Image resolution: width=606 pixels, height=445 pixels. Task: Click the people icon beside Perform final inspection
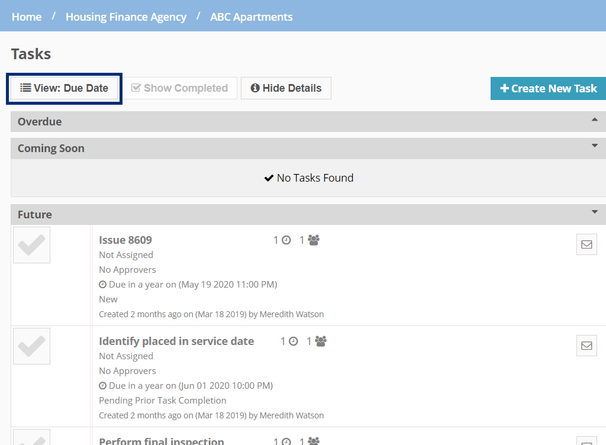(314, 441)
